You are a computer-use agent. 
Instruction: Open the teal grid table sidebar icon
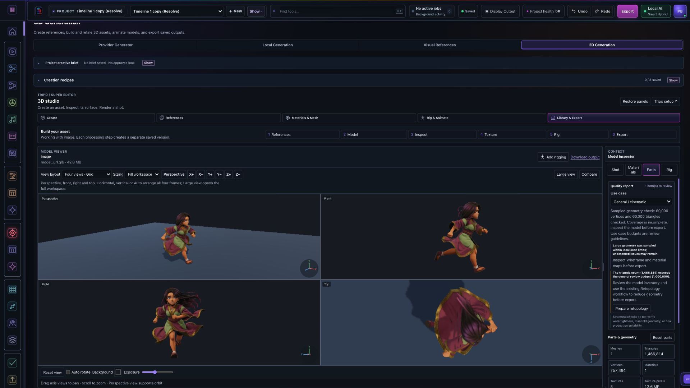(12, 290)
